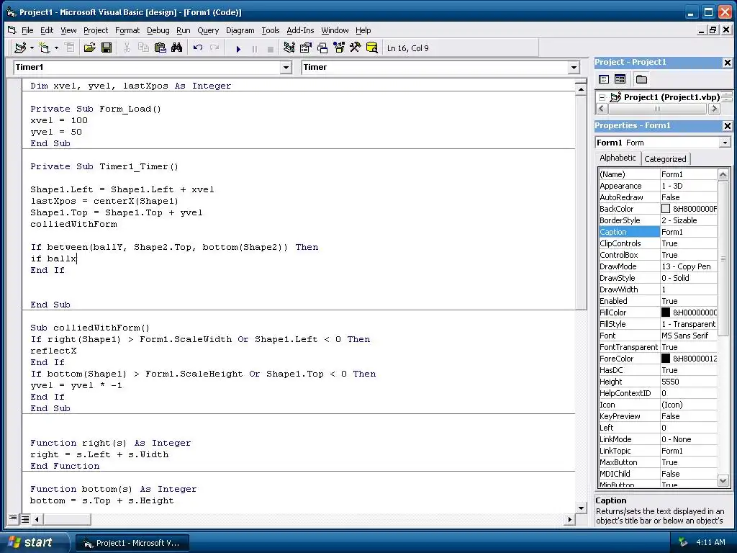Start the program with Run icon

pyautogui.click(x=238, y=48)
